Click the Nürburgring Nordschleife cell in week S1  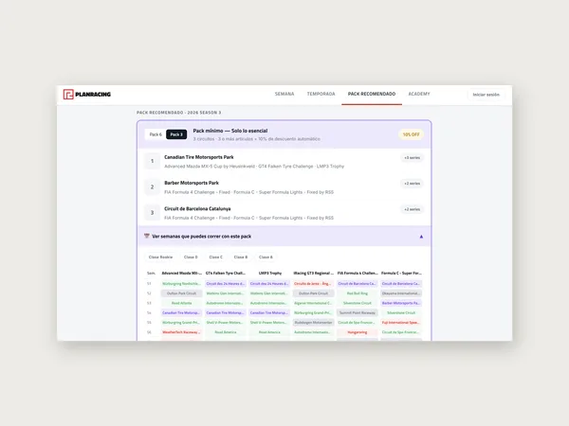tap(181, 284)
